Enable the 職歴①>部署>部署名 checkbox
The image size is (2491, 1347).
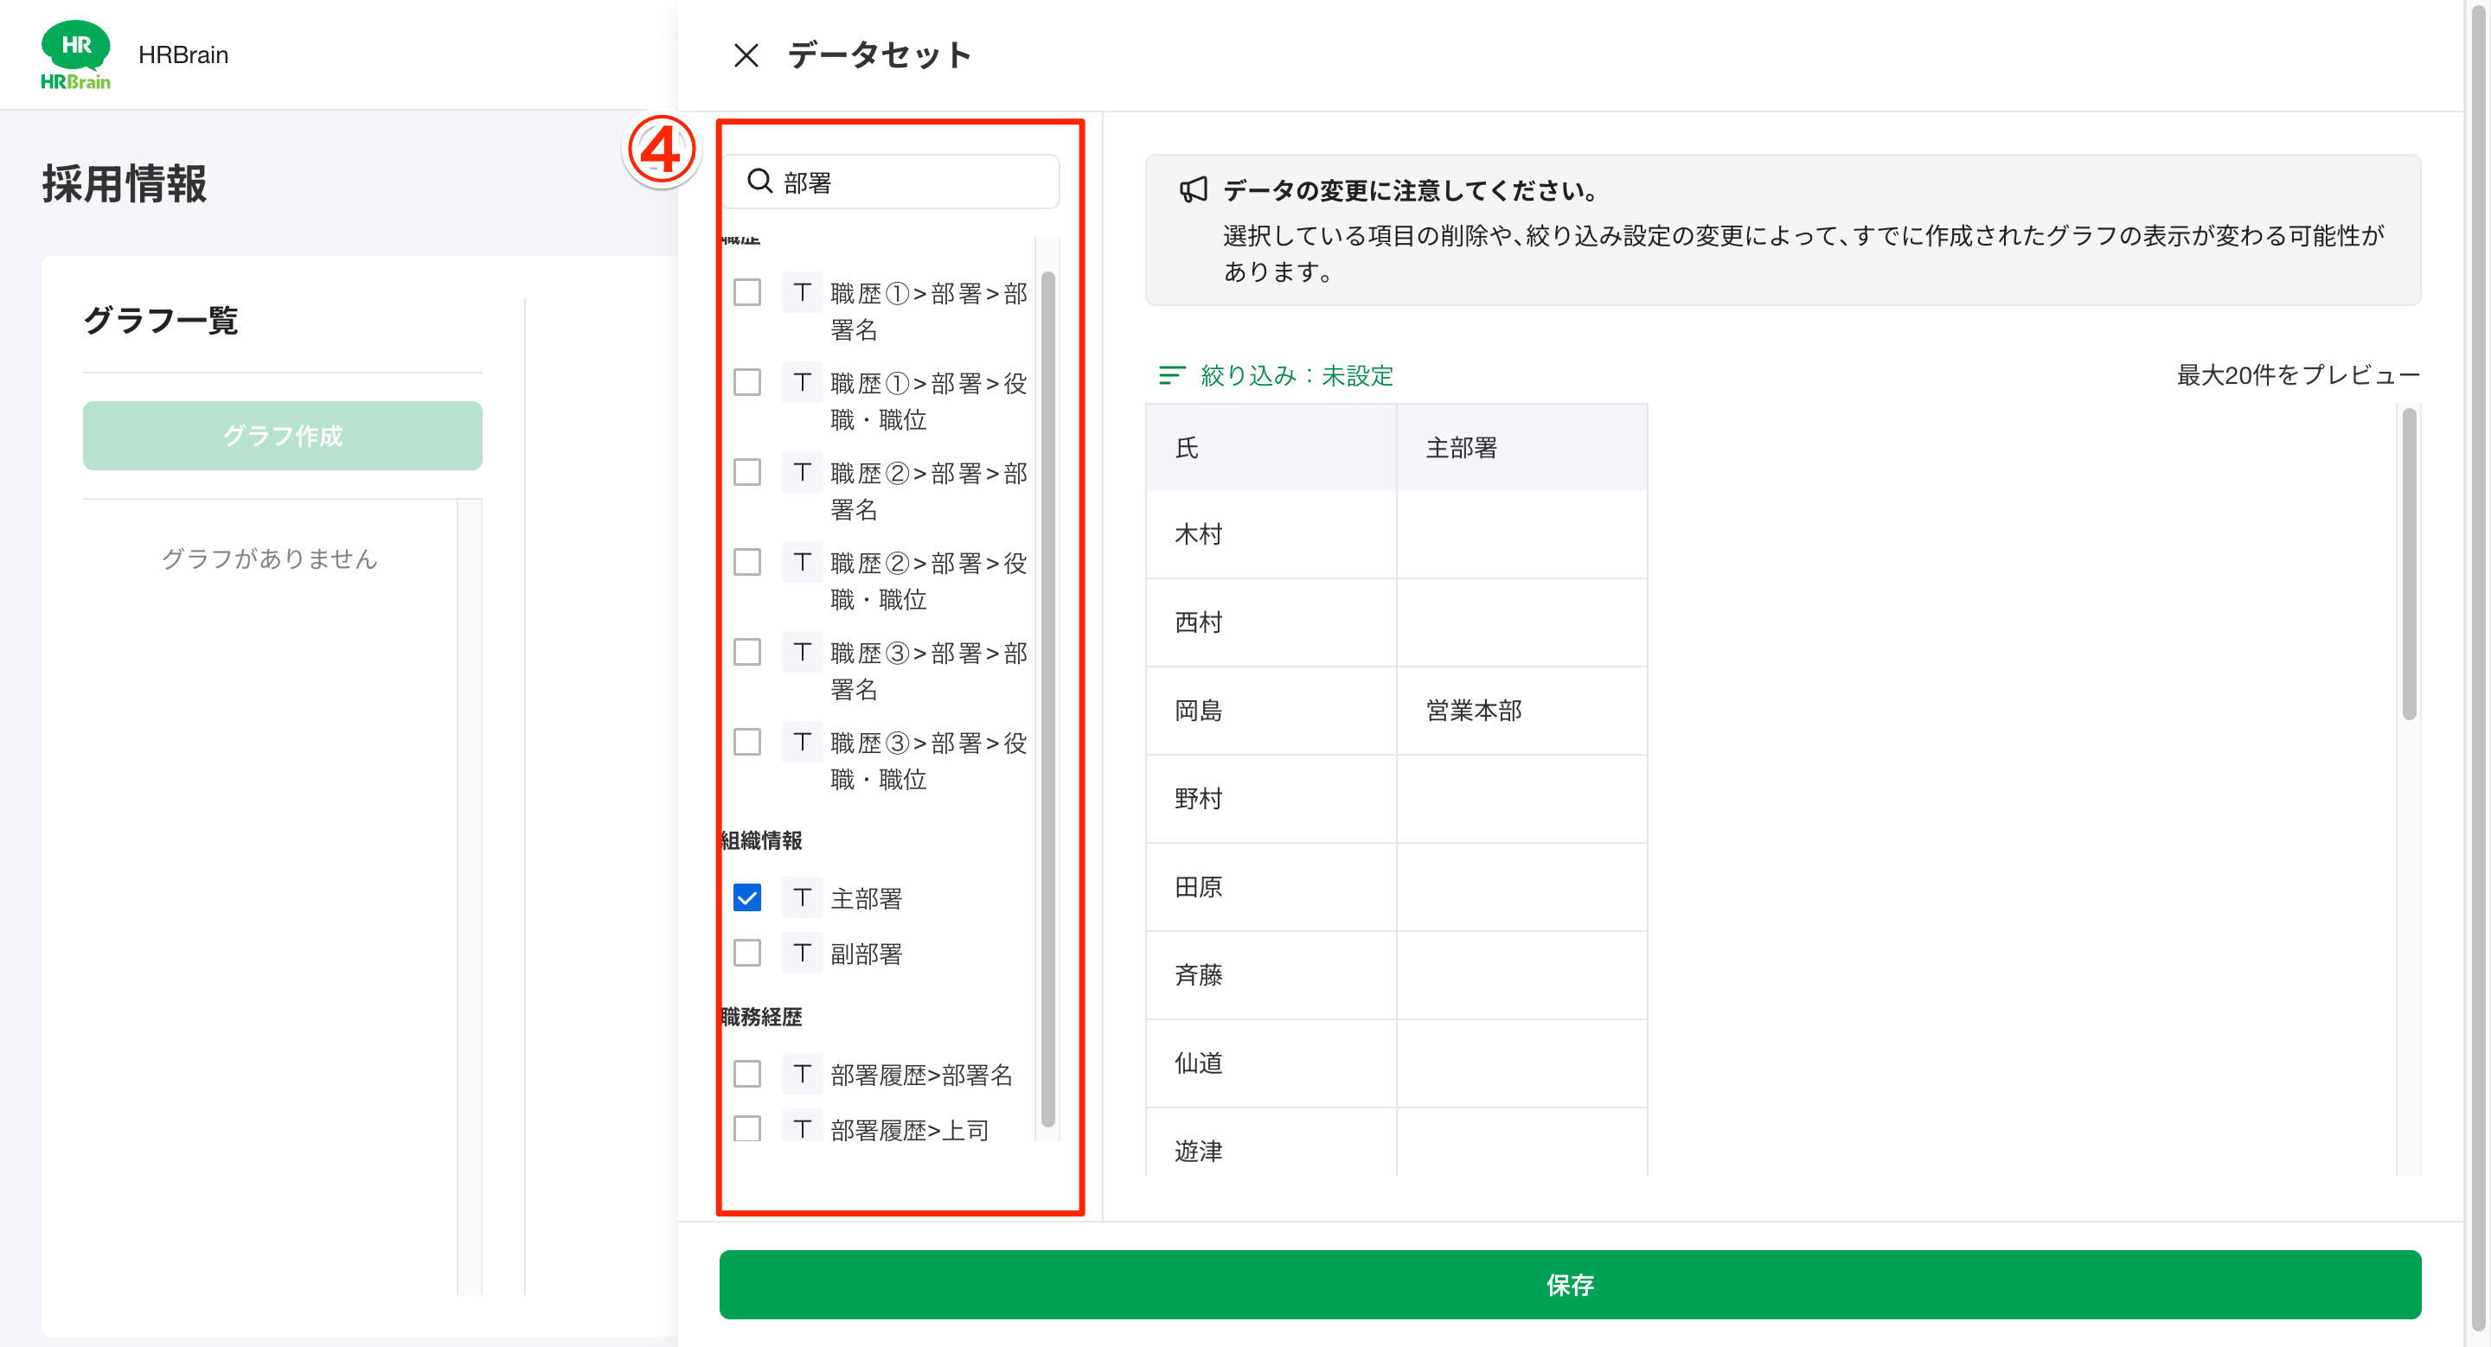(746, 292)
